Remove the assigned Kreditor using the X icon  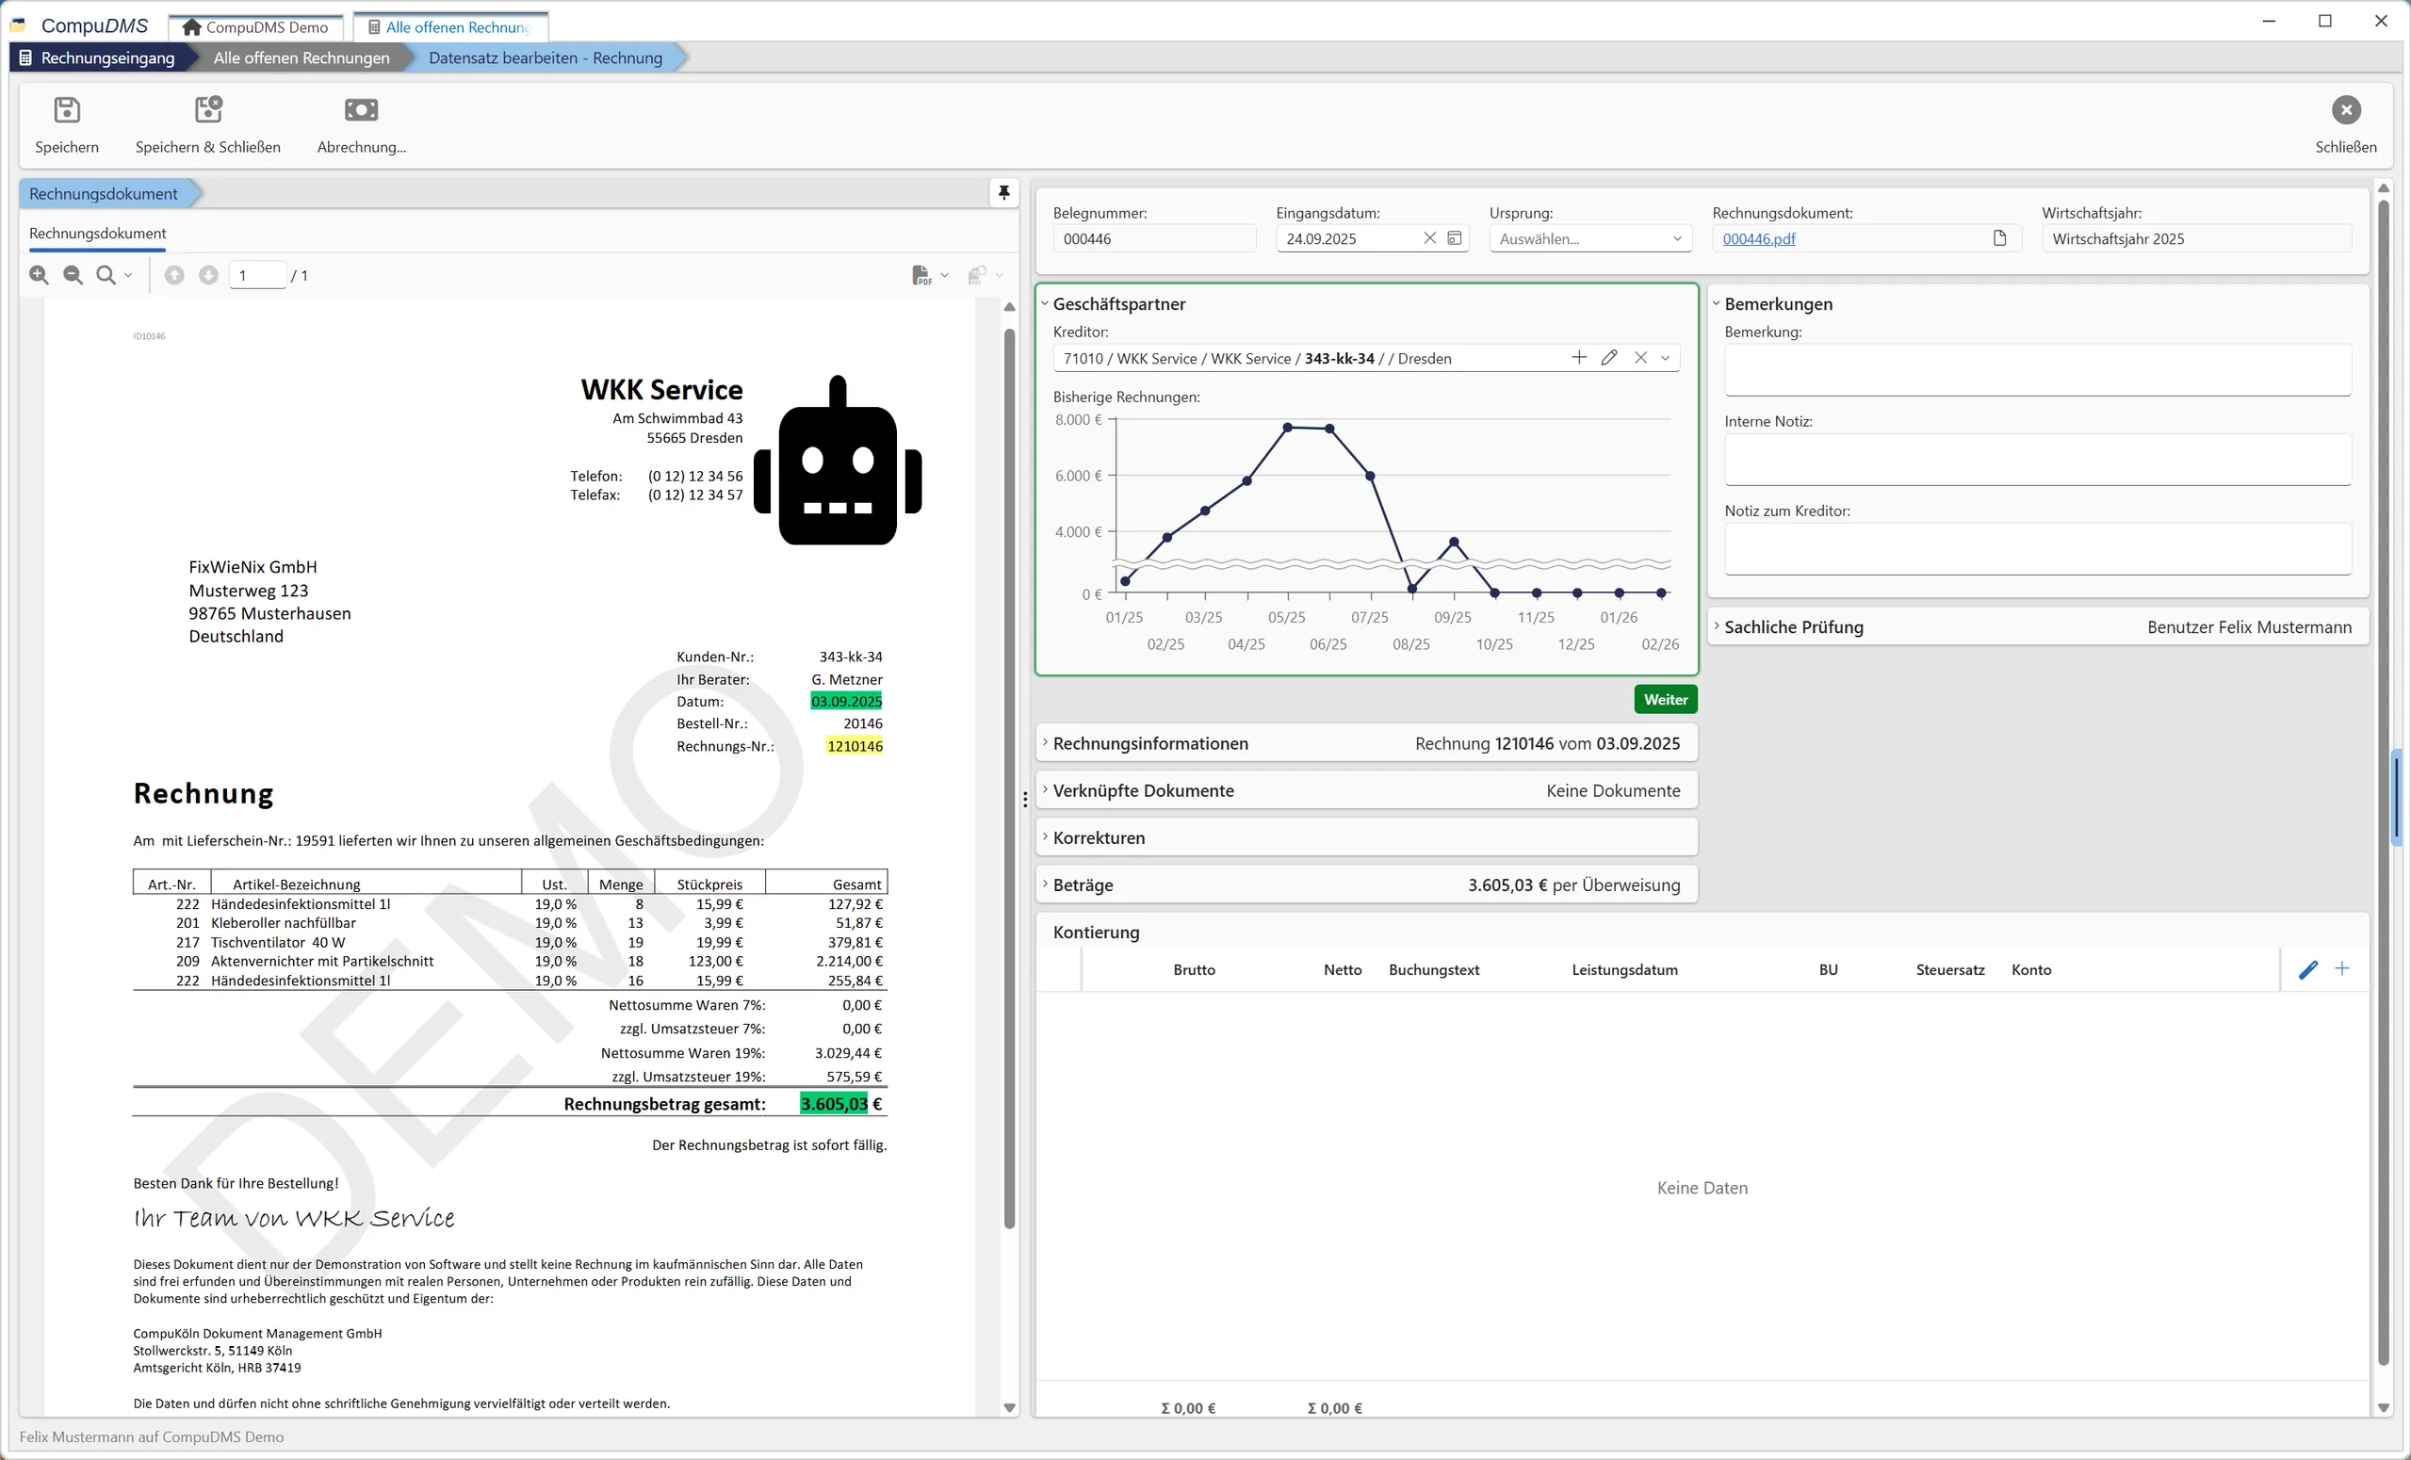[1642, 357]
